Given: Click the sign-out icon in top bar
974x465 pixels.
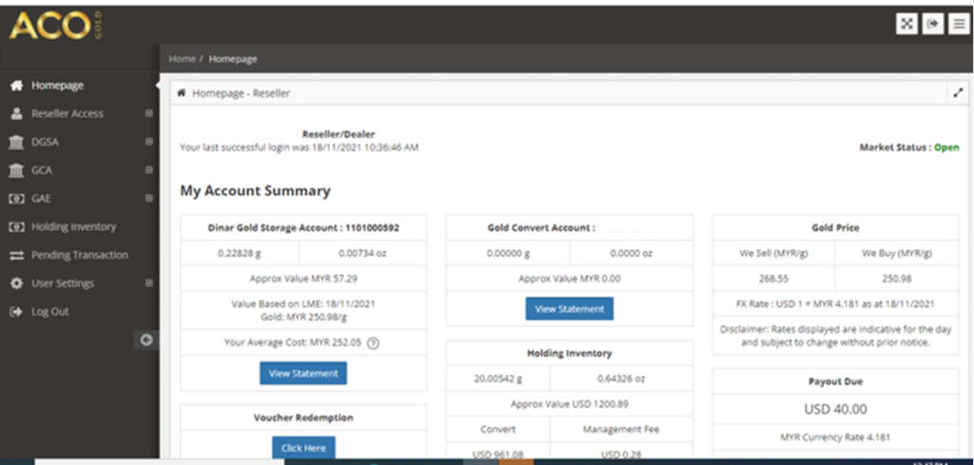Looking at the screenshot, I should 933,24.
